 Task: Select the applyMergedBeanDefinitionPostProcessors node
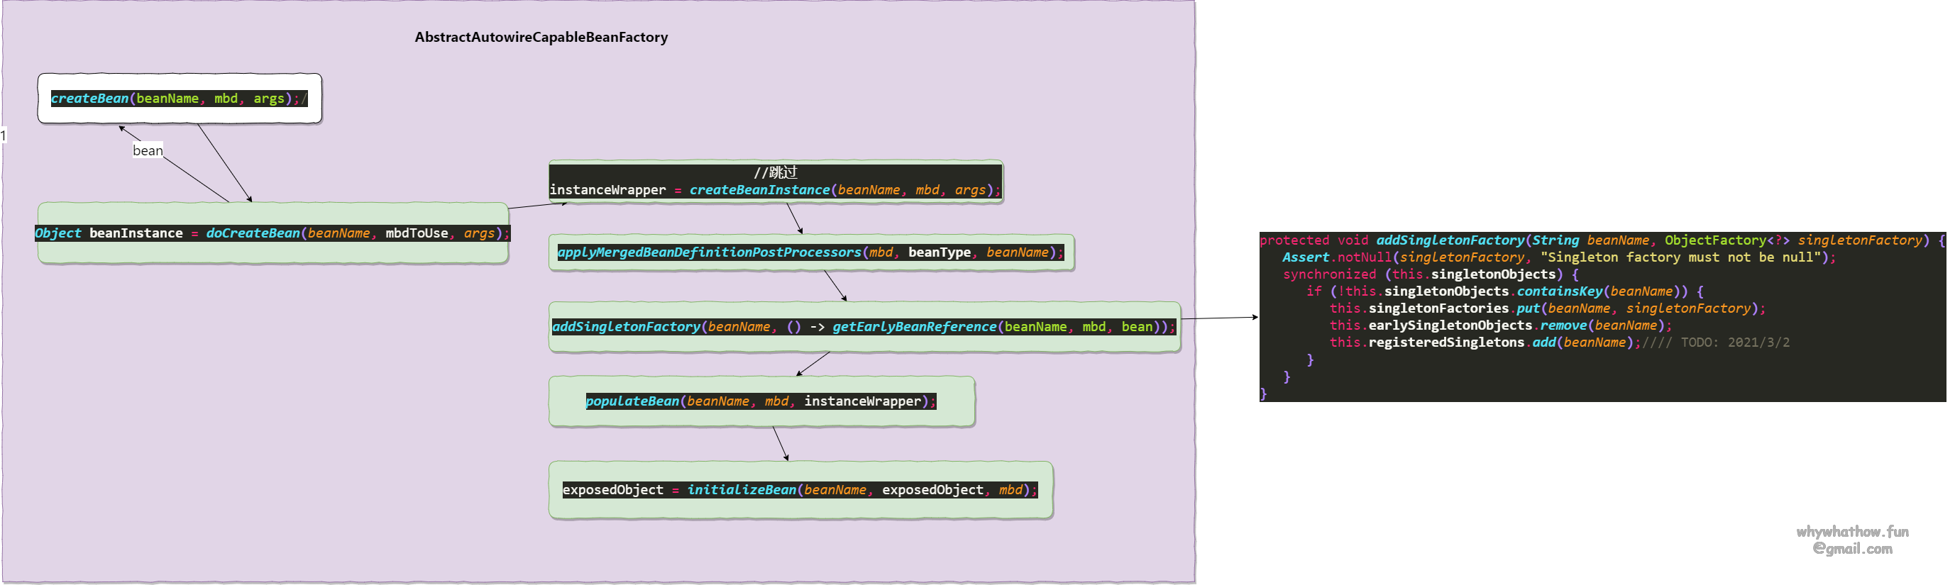810,252
